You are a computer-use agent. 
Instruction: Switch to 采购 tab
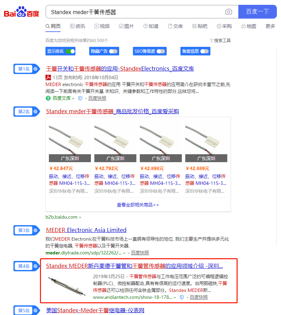[224, 26]
